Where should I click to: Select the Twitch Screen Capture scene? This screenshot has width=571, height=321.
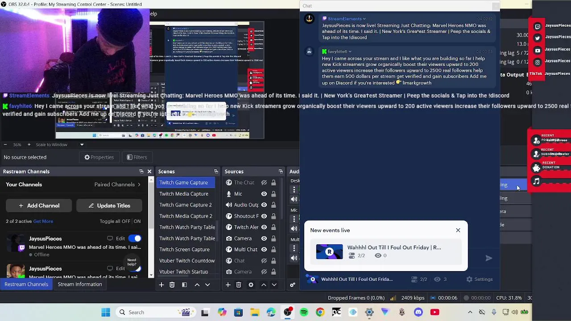186,250
